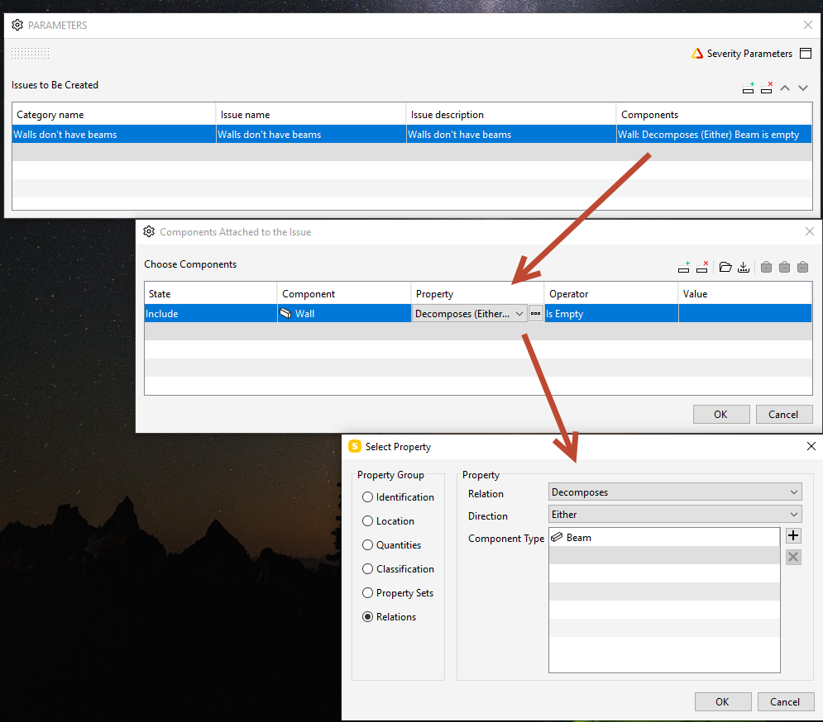Open Severity Parameters warning icon

click(697, 54)
